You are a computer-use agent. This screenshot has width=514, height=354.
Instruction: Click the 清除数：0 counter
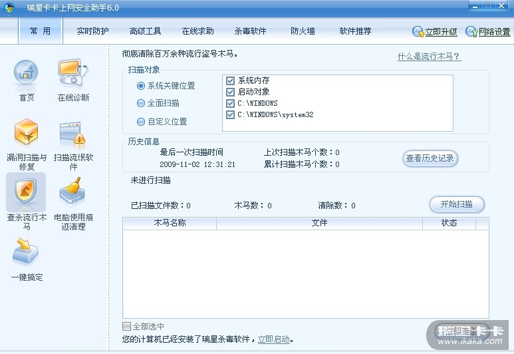[336, 206]
